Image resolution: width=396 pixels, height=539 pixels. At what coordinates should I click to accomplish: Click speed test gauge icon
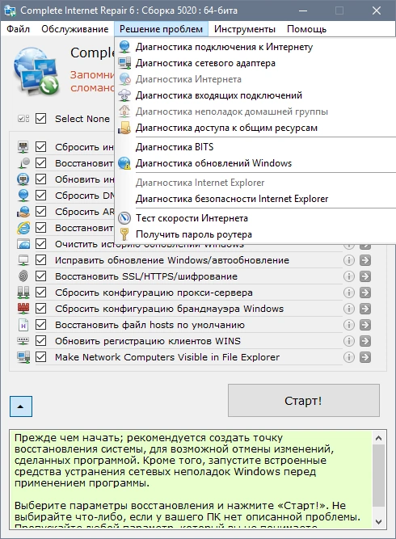pos(124,218)
